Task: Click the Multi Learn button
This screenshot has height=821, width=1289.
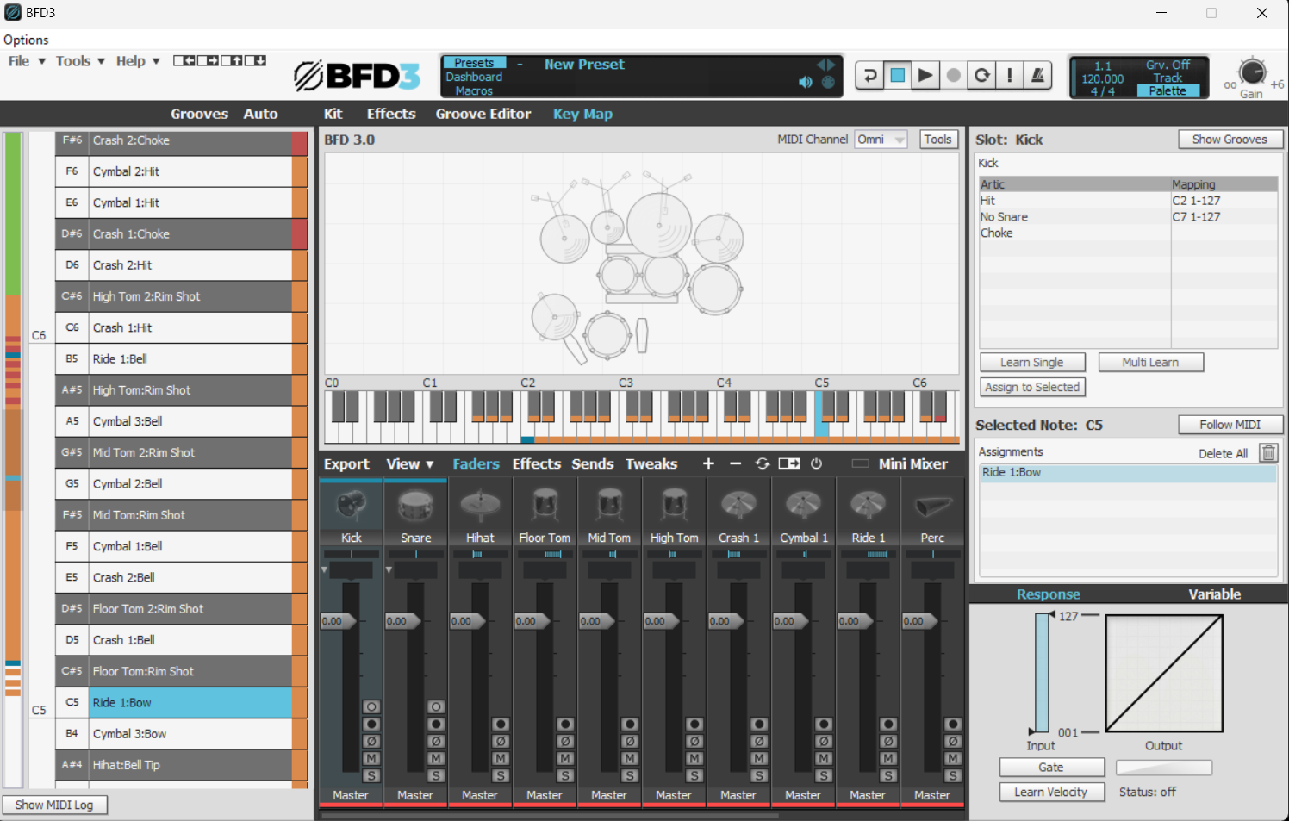Action: (x=1150, y=363)
